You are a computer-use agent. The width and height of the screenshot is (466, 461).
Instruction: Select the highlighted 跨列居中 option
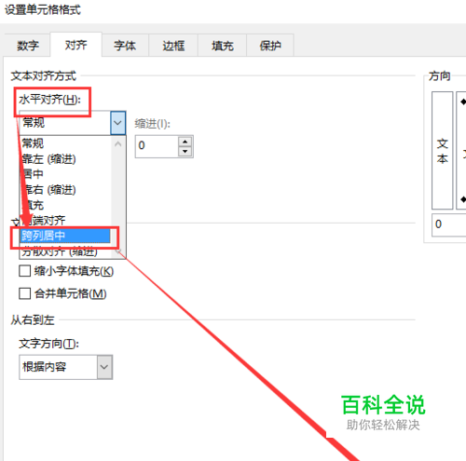pyautogui.click(x=65, y=236)
